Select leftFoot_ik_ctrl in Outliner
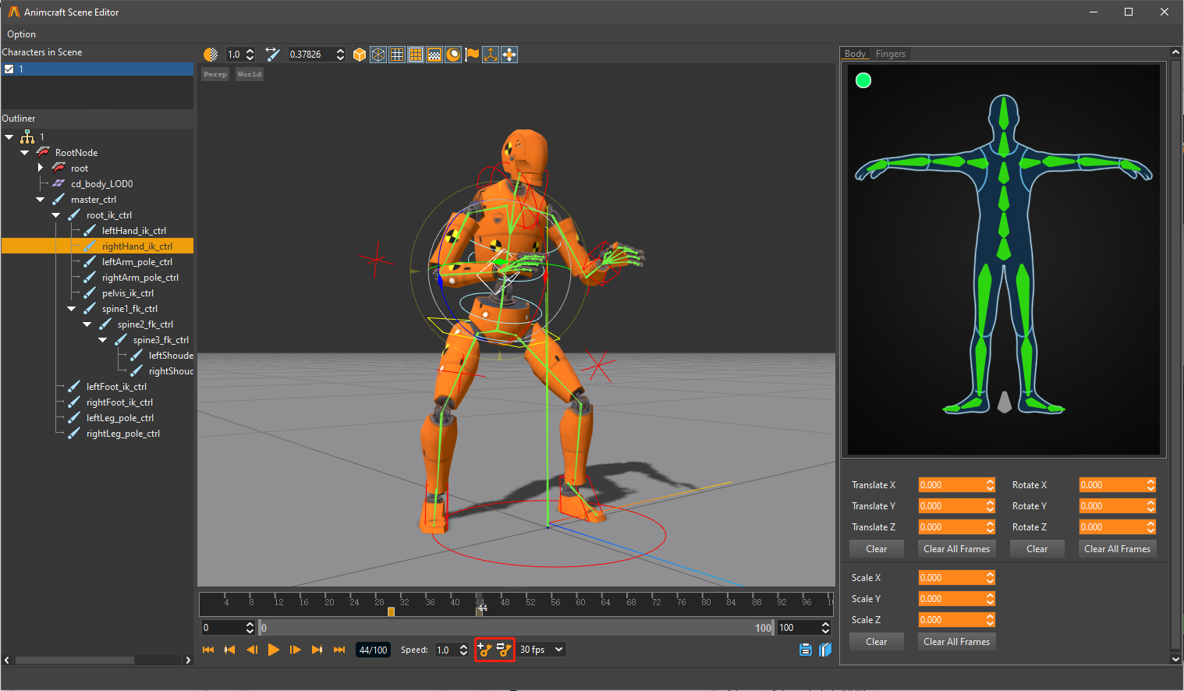Viewport: 1184px width, 691px height. tap(116, 387)
